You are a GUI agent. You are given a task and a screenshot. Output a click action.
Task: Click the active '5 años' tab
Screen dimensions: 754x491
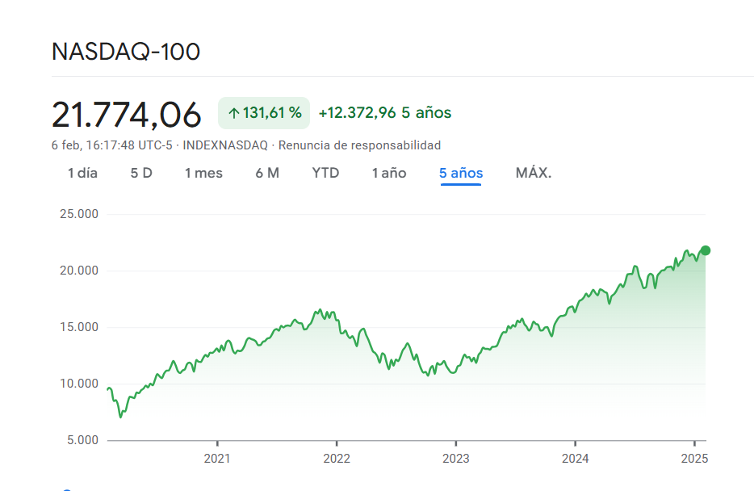click(x=460, y=173)
